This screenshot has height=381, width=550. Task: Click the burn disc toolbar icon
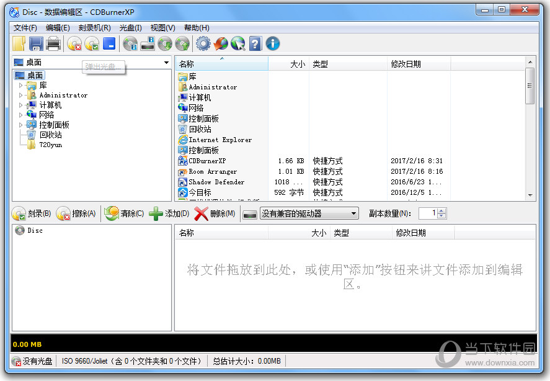click(92, 44)
